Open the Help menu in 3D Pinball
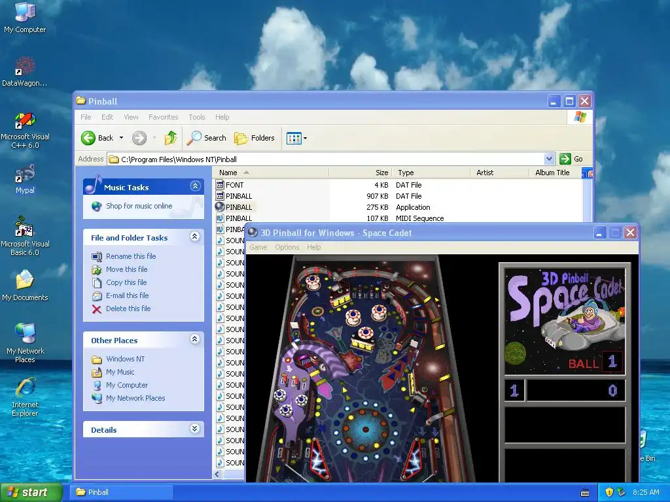This screenshot has height=502, width=670. pos(313,247)
